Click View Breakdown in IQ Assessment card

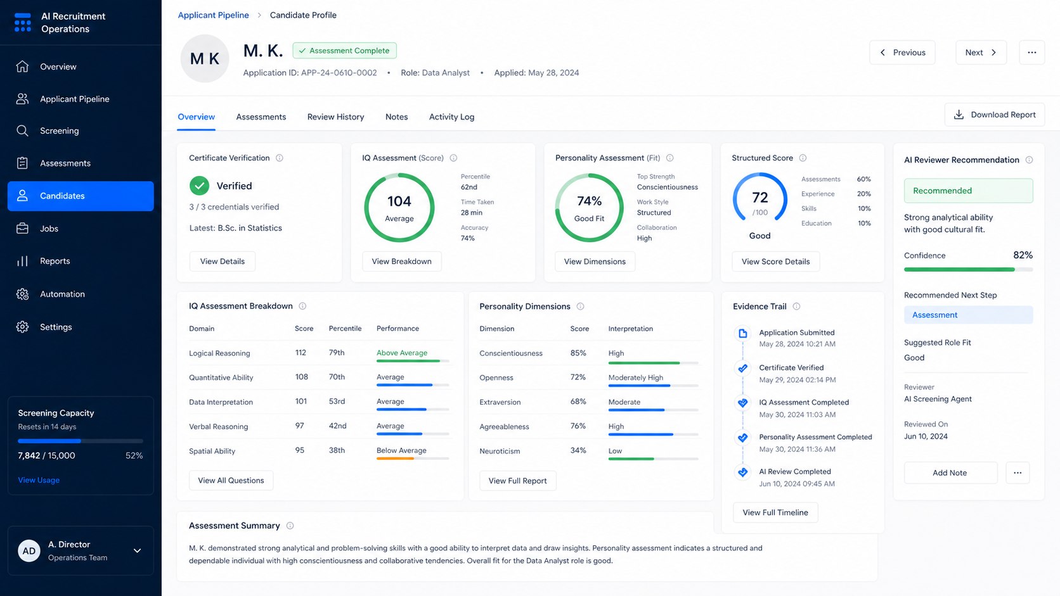point(401,261)
